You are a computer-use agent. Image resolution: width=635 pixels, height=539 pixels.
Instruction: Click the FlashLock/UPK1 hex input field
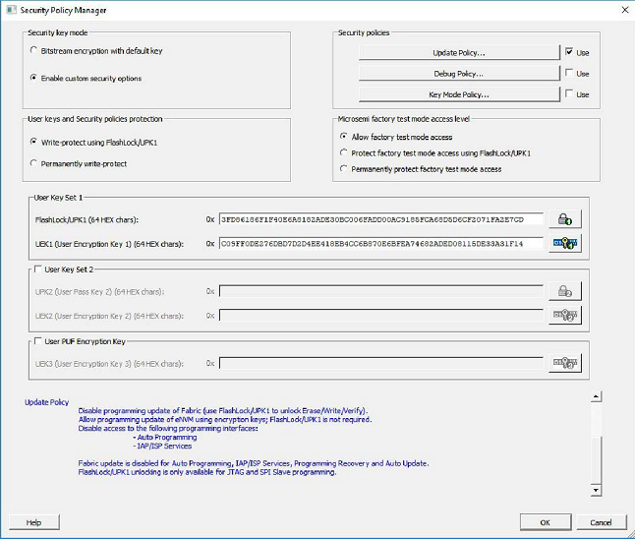(380, 219)
